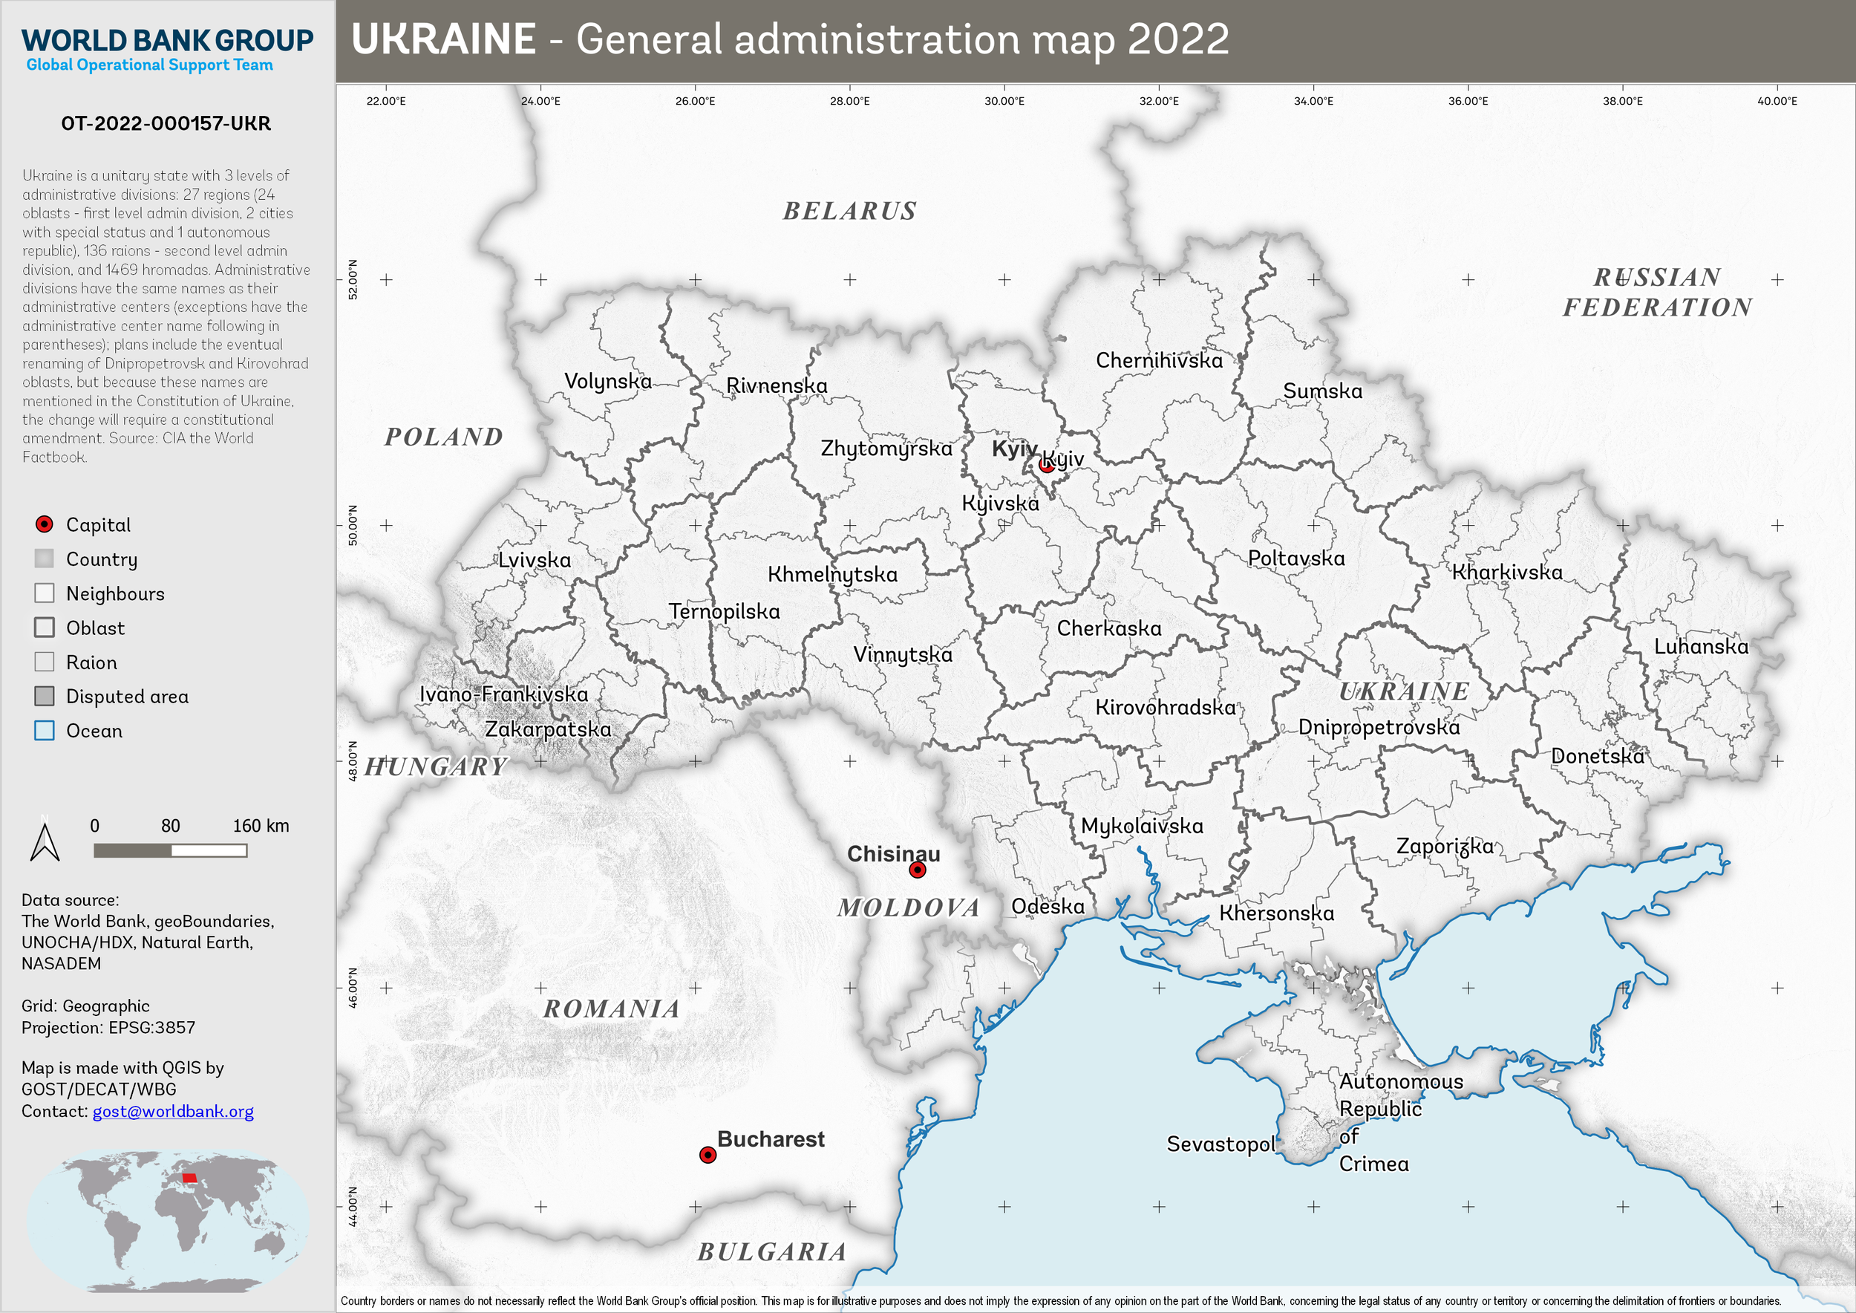Image resolution: width=1856 pixels, height=1313 pixels.
Task: Click the OT-2022-000157-UKR map code
Action: tap(166, 124)
